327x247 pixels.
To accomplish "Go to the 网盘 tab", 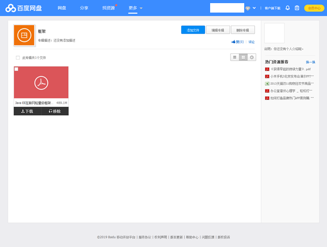I will pos(62,8).
